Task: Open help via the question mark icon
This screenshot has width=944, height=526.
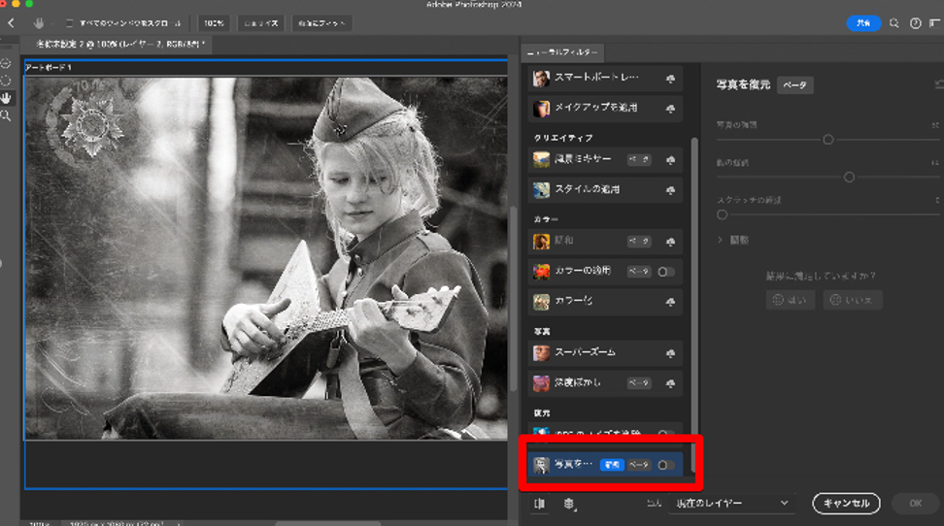Action: (915, 23)
